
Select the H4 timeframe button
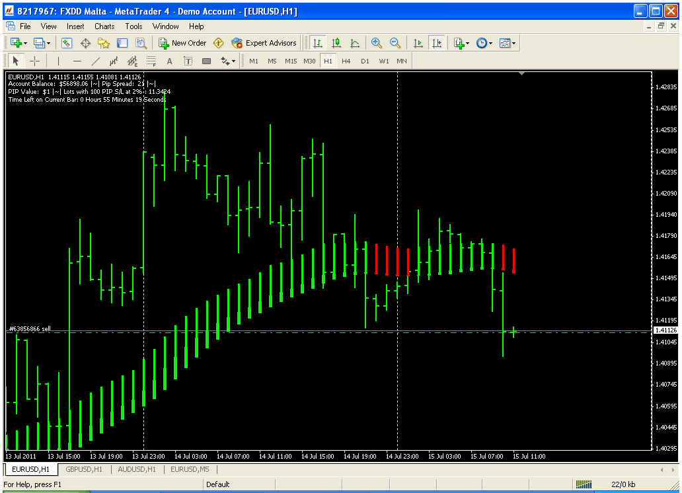pyautogui.click(x=346, y=61)
